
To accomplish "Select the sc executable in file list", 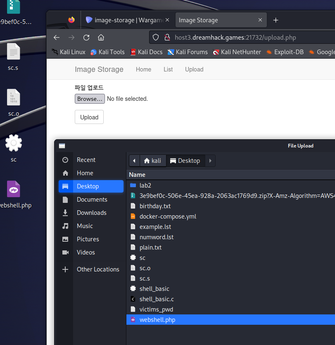I will tap(231, 258).
